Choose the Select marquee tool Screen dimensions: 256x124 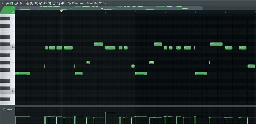54,3
